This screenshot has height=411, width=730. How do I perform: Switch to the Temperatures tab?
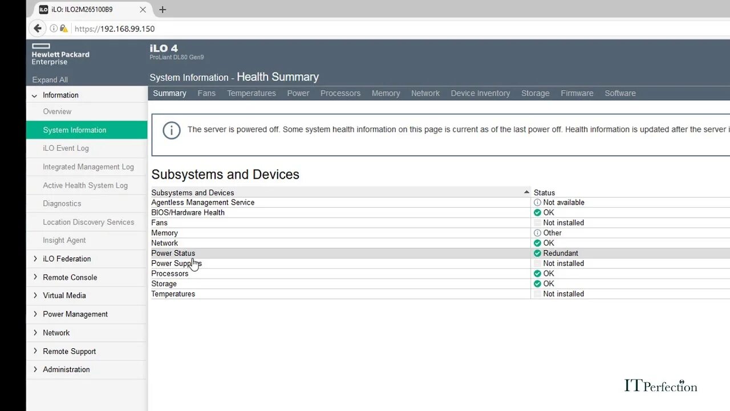(252, 93)
